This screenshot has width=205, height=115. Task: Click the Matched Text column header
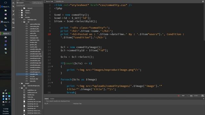(77, 103)
